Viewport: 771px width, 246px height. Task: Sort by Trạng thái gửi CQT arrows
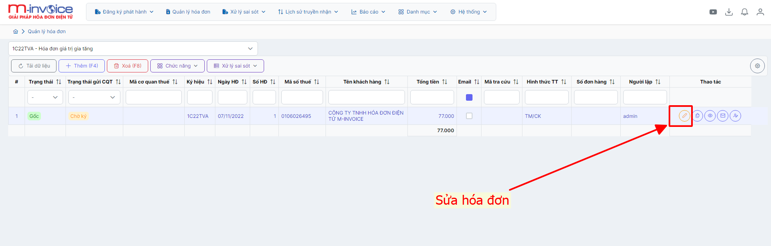point(118,82)
